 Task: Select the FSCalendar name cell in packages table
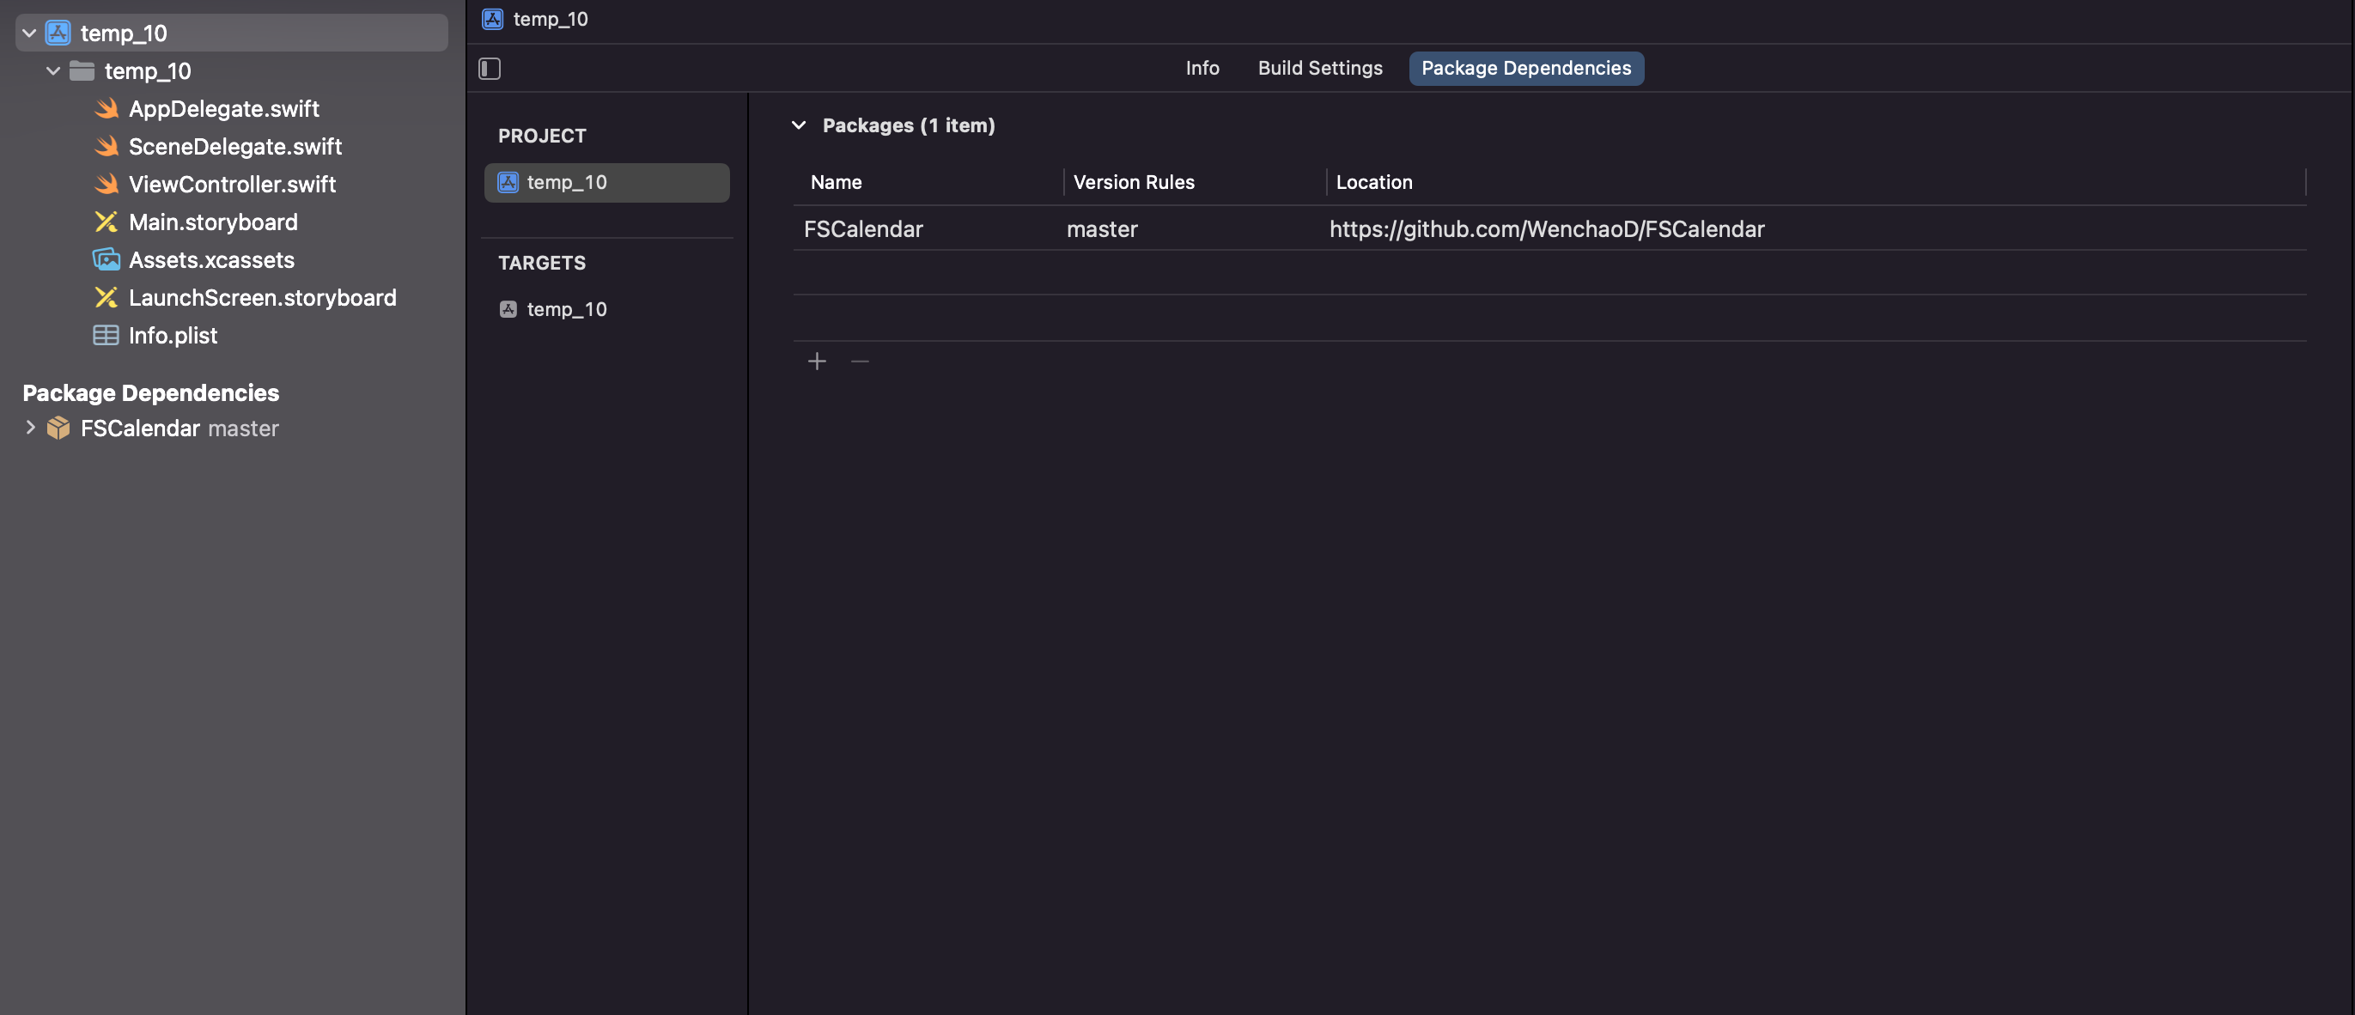863,228
